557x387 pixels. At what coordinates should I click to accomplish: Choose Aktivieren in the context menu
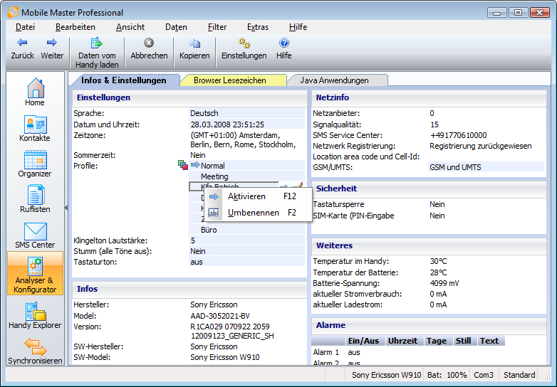246,196
